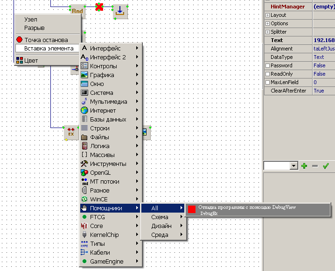Open the Цвет color option
The image size is (335, 271).
click(31, 60)
